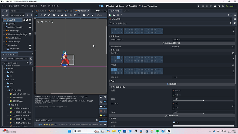
Task: Open the Disable Mode Remove dropdown
Action: click(203, 47)
